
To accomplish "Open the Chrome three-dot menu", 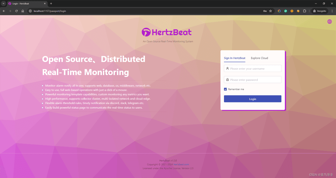I will pyautogui.click(x=332, y=11).
